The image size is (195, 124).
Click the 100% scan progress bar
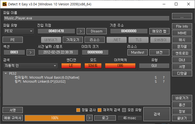55,118
